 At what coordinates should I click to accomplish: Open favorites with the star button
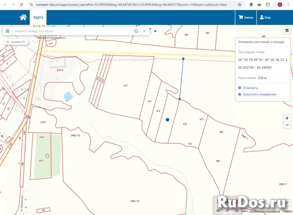(x=155, y=31)
